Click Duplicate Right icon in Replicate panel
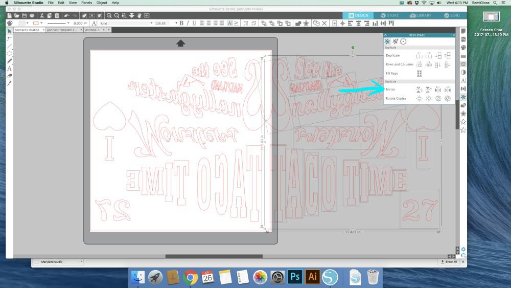Image resolution: width=511 pixels, height=288 pixels. (429, 55)
